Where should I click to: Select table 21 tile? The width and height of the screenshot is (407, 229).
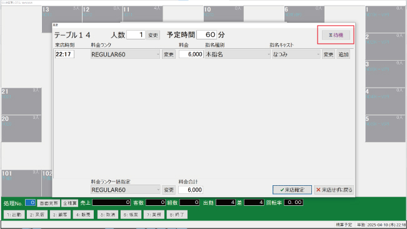[21, 101]
